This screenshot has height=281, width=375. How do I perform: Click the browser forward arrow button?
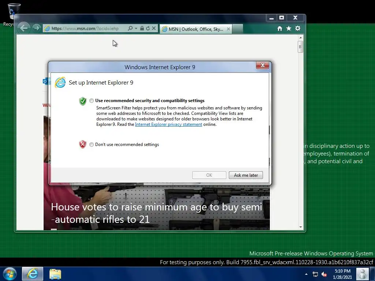point(36,28)
